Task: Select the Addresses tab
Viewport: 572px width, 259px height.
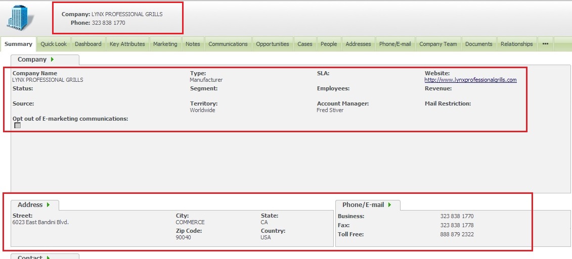Action: 358,44
